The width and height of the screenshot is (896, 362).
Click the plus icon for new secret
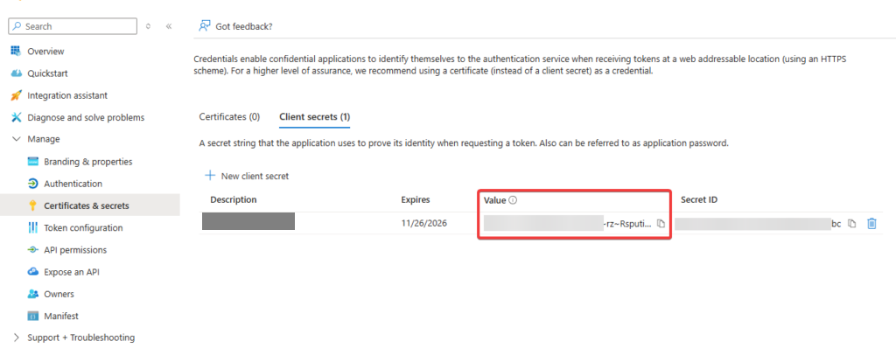210,176
